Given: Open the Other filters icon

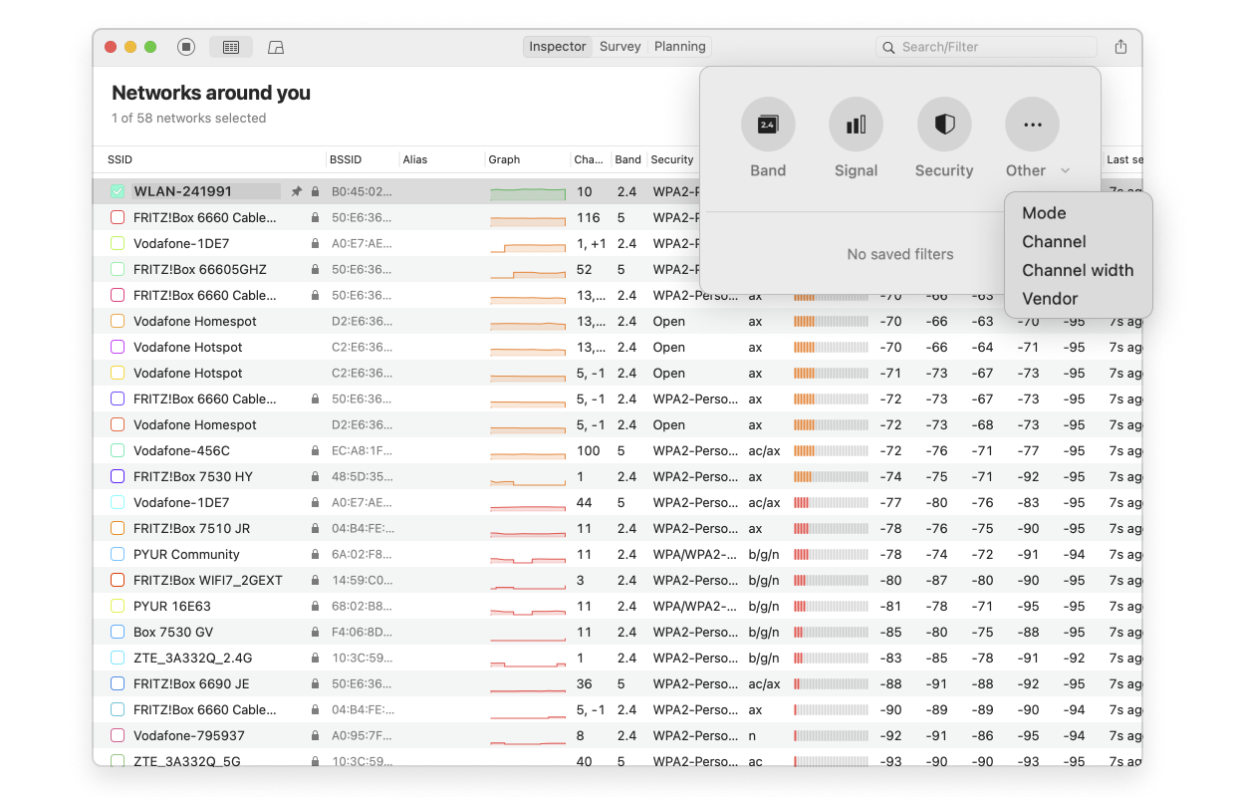Looking at the screenshot, I should 1032,124.
